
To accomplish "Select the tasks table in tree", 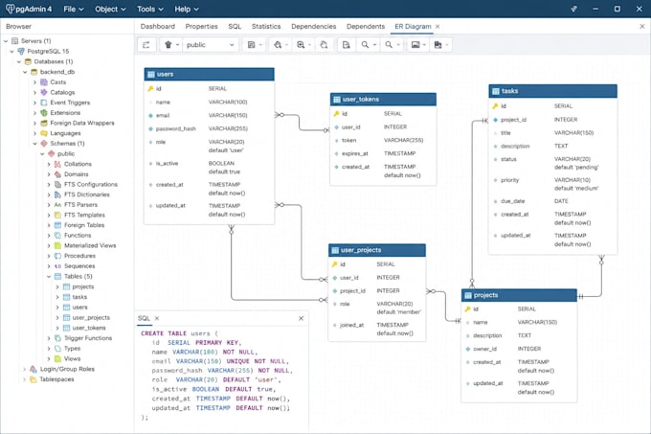I will point(79,297).
